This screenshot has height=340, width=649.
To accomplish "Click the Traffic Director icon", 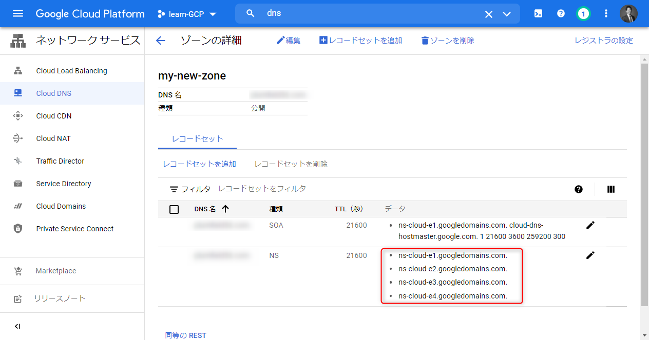I will point(18,161).
